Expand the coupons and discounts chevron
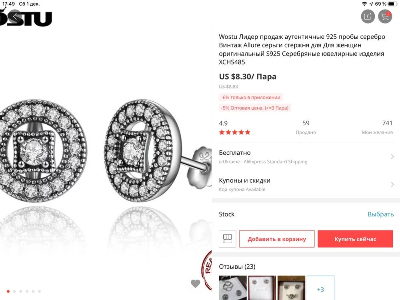 click(x=392, y=184)
